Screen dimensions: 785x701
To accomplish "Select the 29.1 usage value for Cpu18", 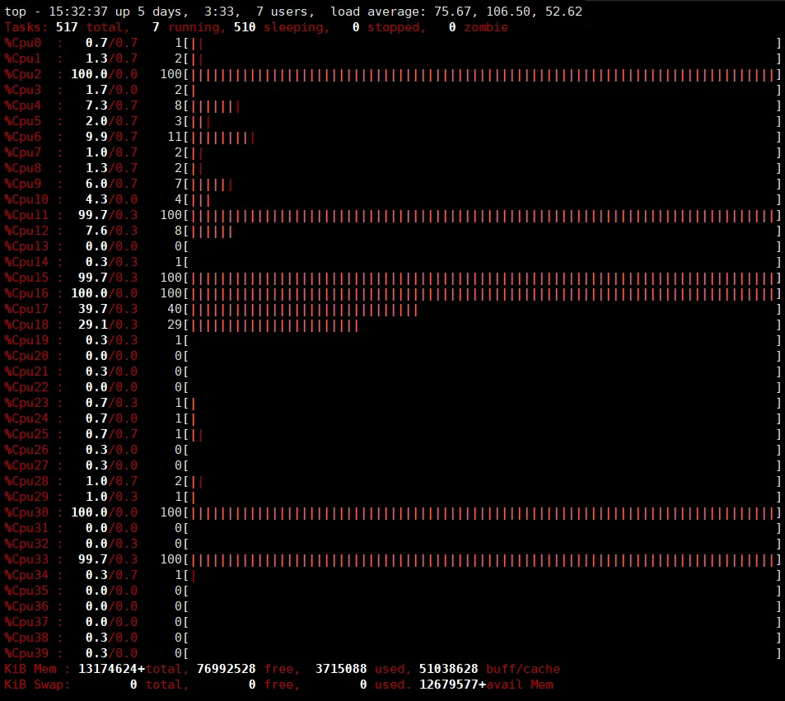I will [92, 325].
